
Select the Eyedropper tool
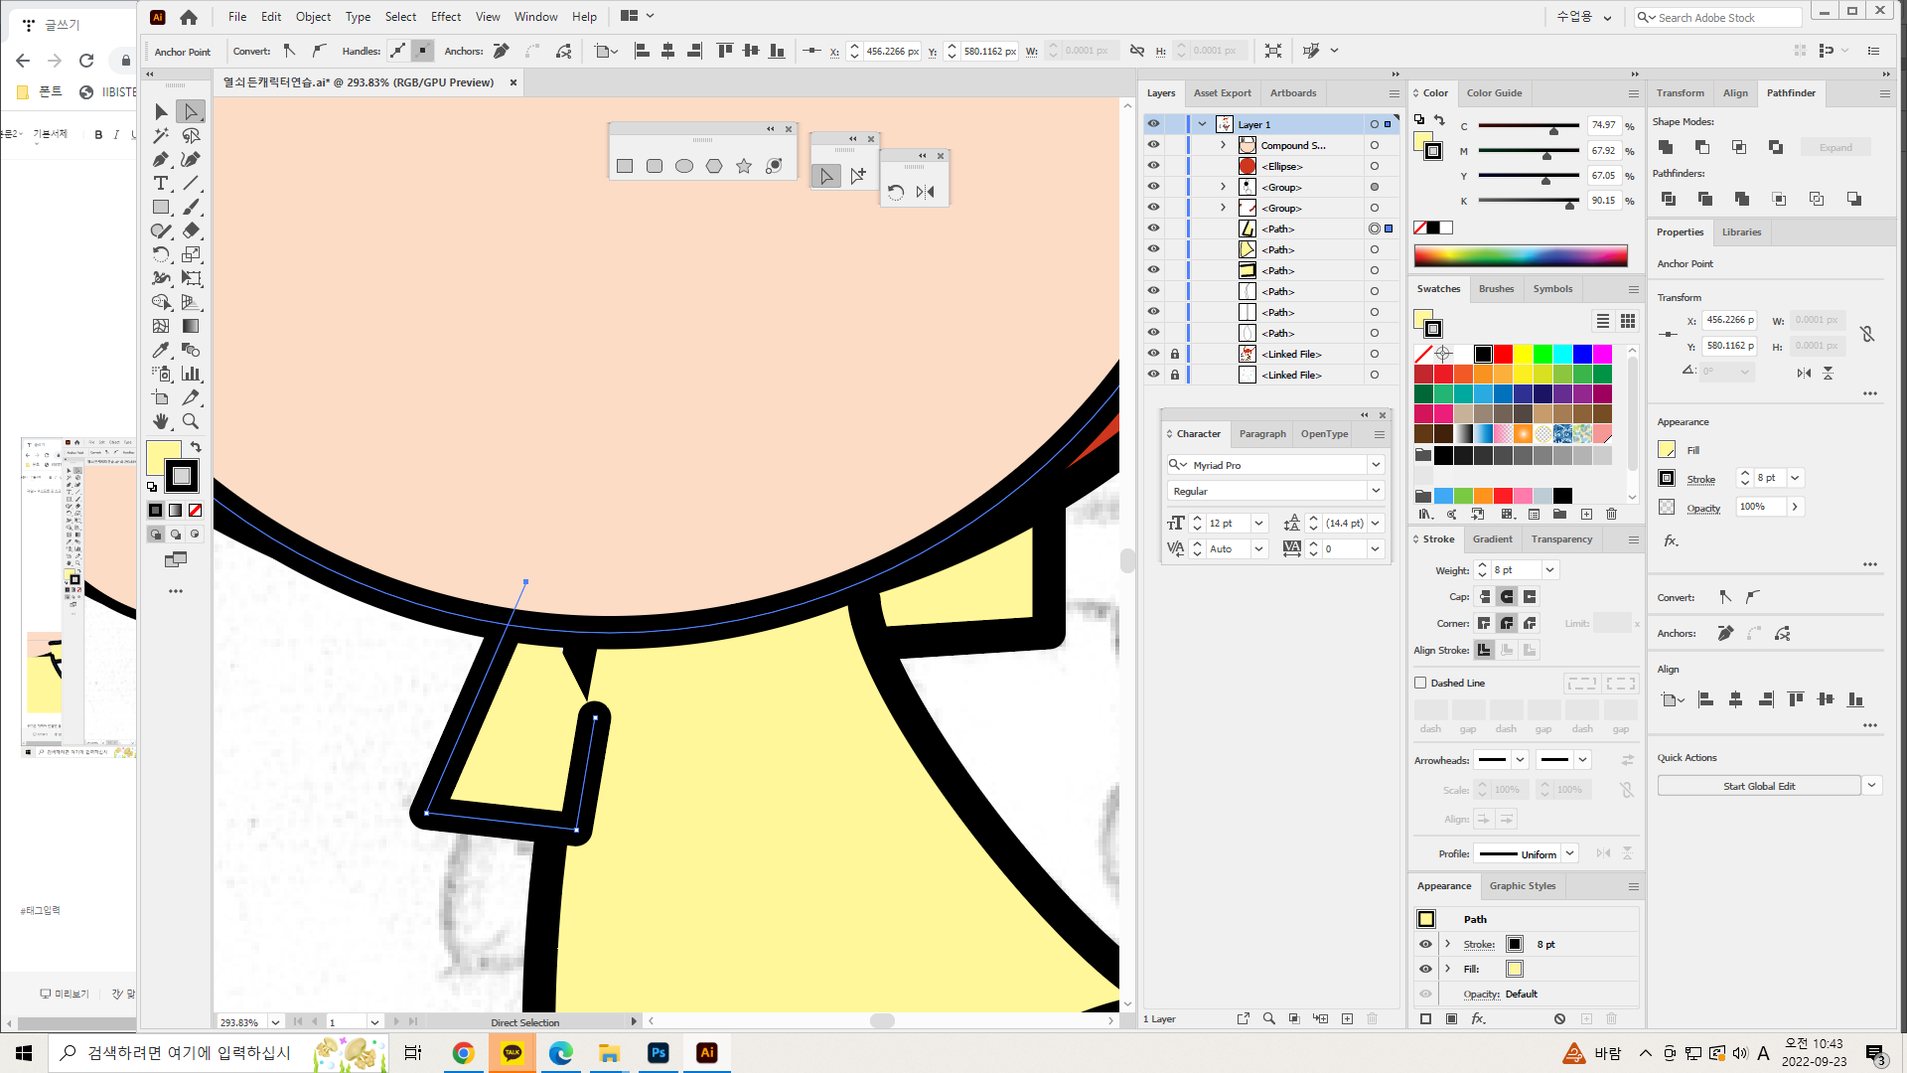[161, 350]
